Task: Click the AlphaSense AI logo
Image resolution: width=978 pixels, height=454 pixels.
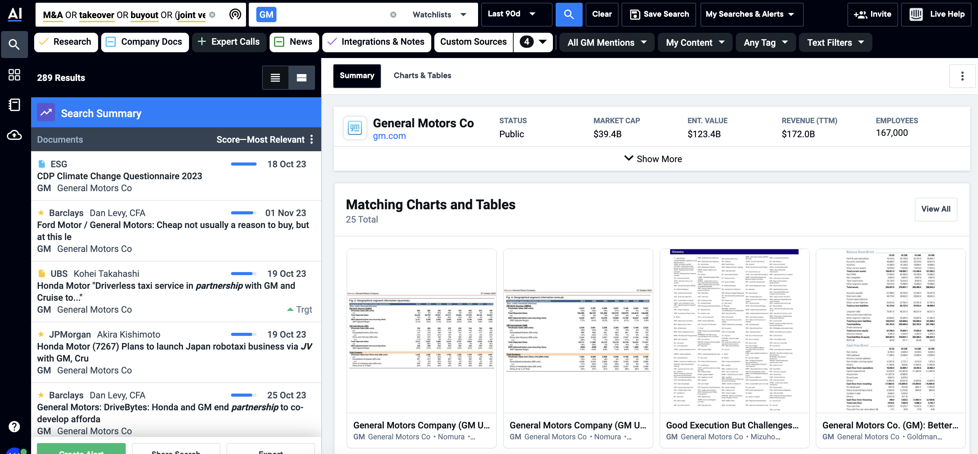Action: tap(15, 14)
